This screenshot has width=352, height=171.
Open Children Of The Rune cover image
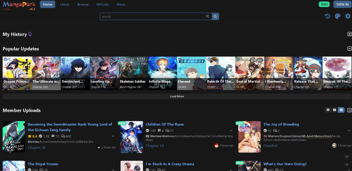pyautogui.click(x=132, y=137)
